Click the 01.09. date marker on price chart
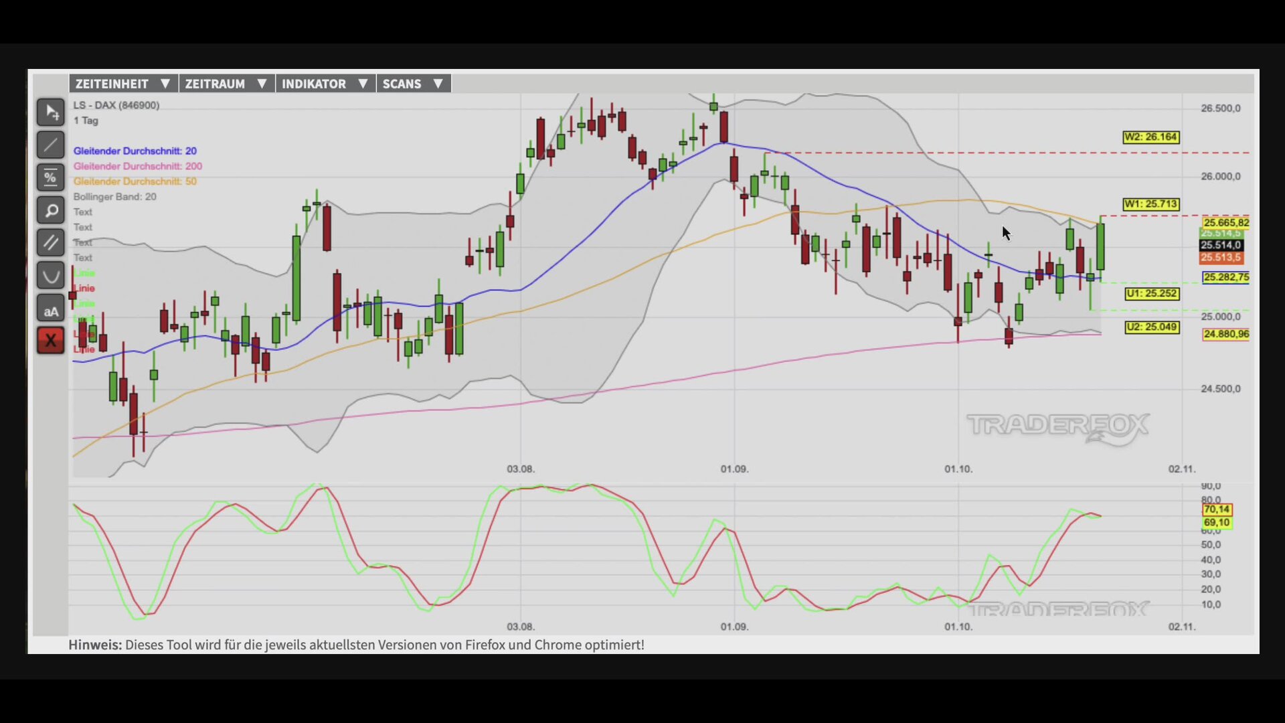The width and height of the screenshot is (1285, 723). [734, 469]
